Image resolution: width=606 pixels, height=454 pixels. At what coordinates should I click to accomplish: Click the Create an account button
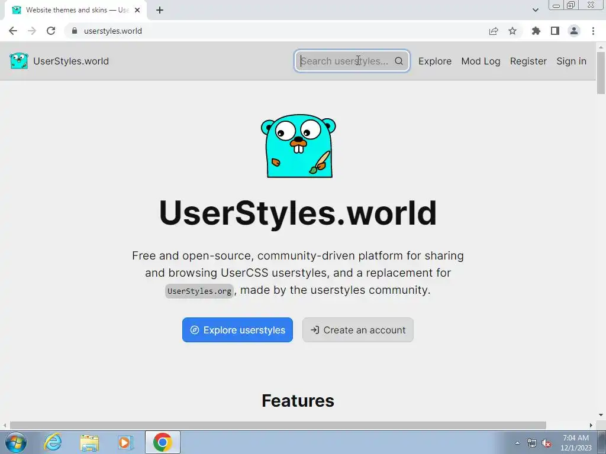tap(358, 330)
